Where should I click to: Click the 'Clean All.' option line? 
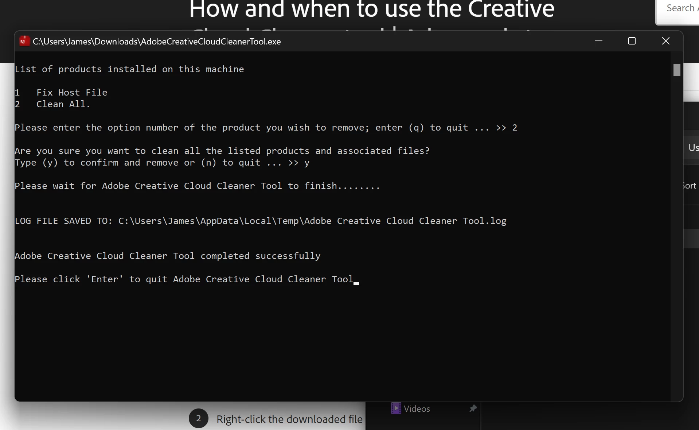[x=52, y=104]
